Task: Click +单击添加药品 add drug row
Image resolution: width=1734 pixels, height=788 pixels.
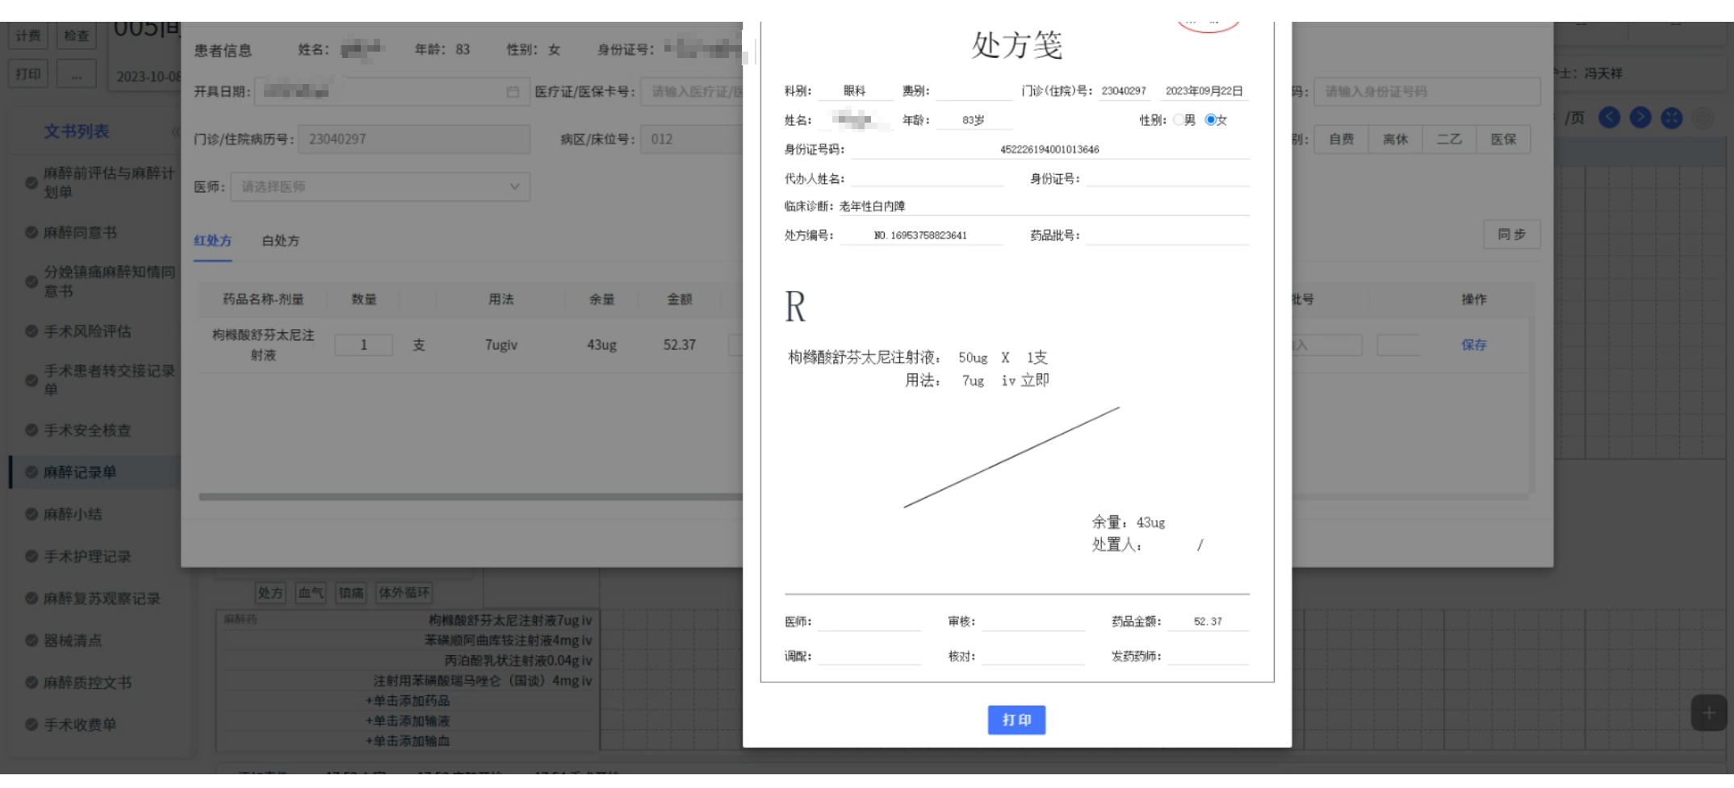Action: (408, 700)
